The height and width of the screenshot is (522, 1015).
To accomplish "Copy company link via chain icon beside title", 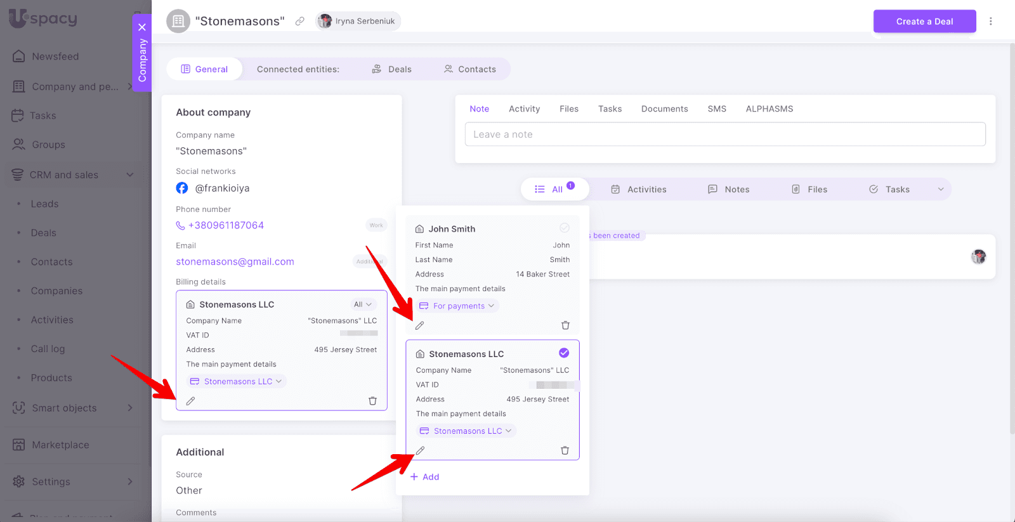I will (299, 22).
